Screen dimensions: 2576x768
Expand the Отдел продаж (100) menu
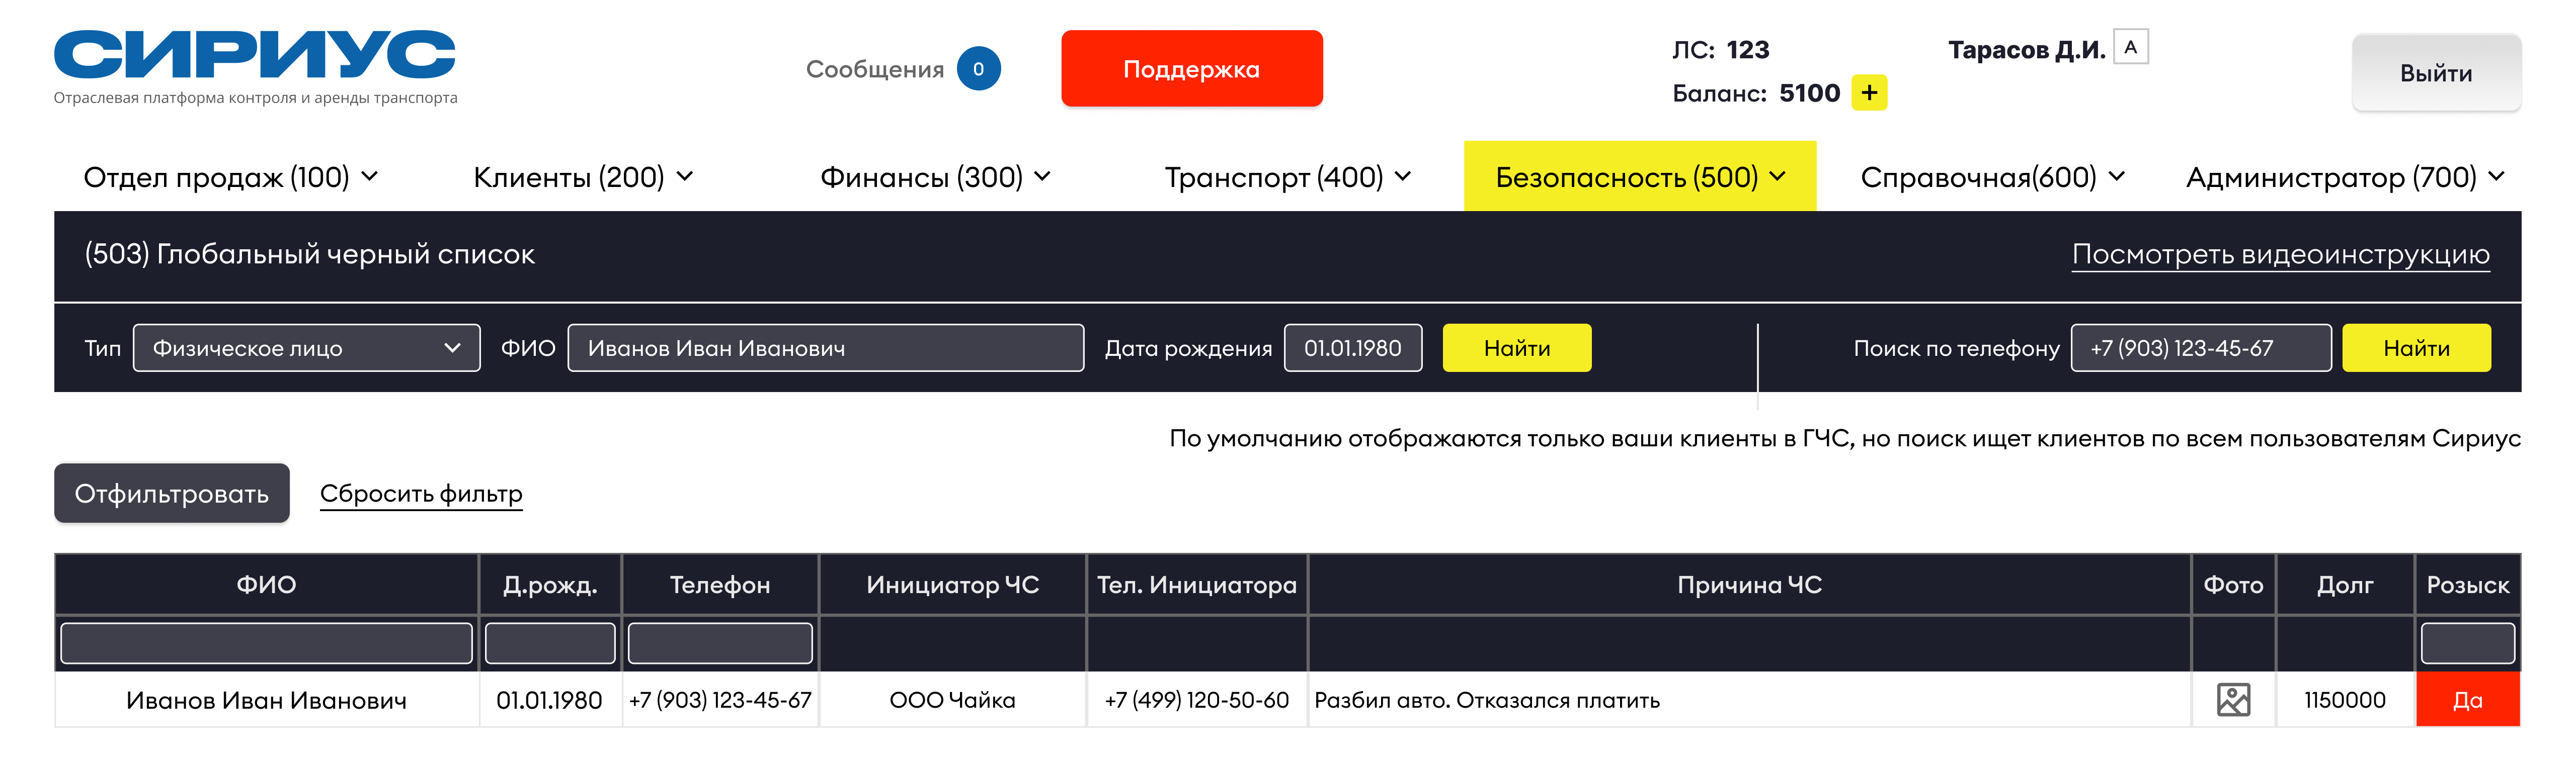point(230,177)
